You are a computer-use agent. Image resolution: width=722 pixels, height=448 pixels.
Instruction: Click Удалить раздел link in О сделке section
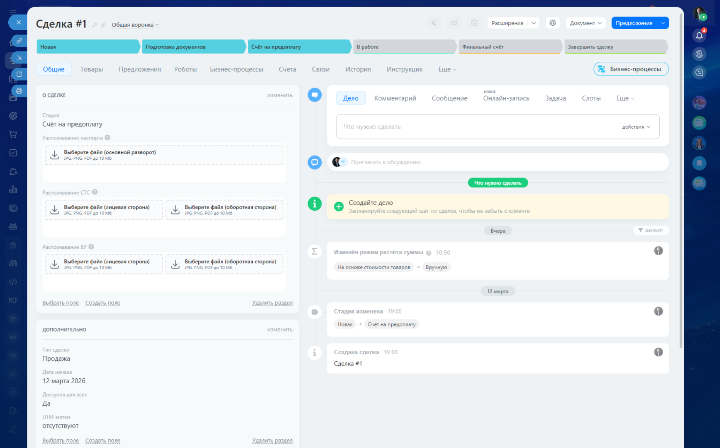point(272,303)
